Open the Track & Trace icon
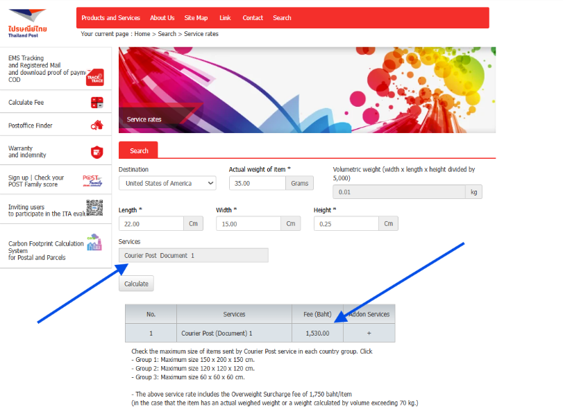 tap(94, 77)
